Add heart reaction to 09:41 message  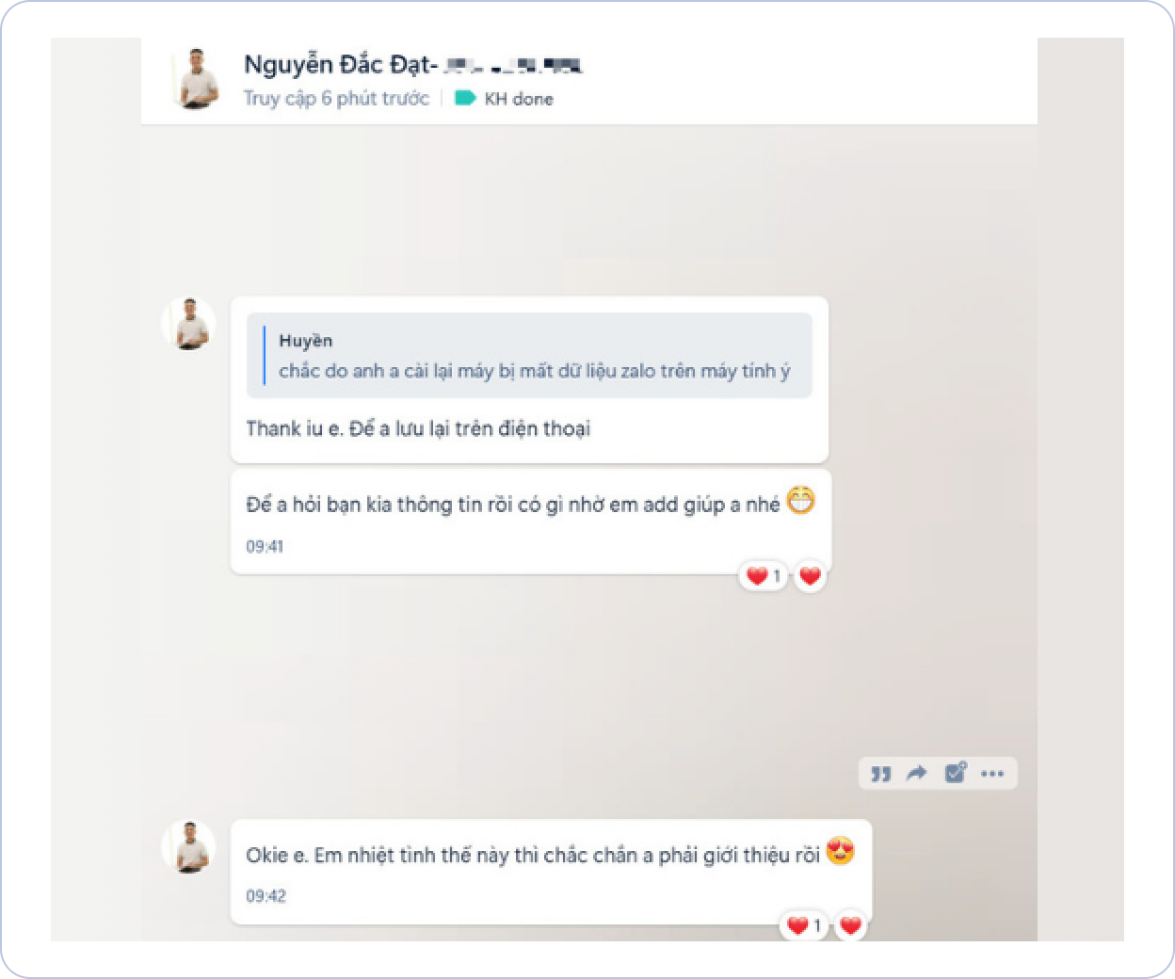pyautogui.click(x=810, y=575)
